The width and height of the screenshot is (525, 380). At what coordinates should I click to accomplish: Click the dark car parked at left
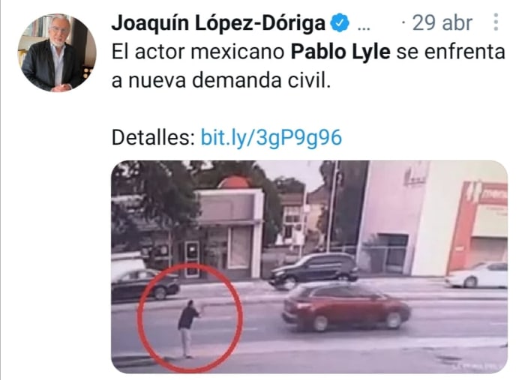point(145,284)
